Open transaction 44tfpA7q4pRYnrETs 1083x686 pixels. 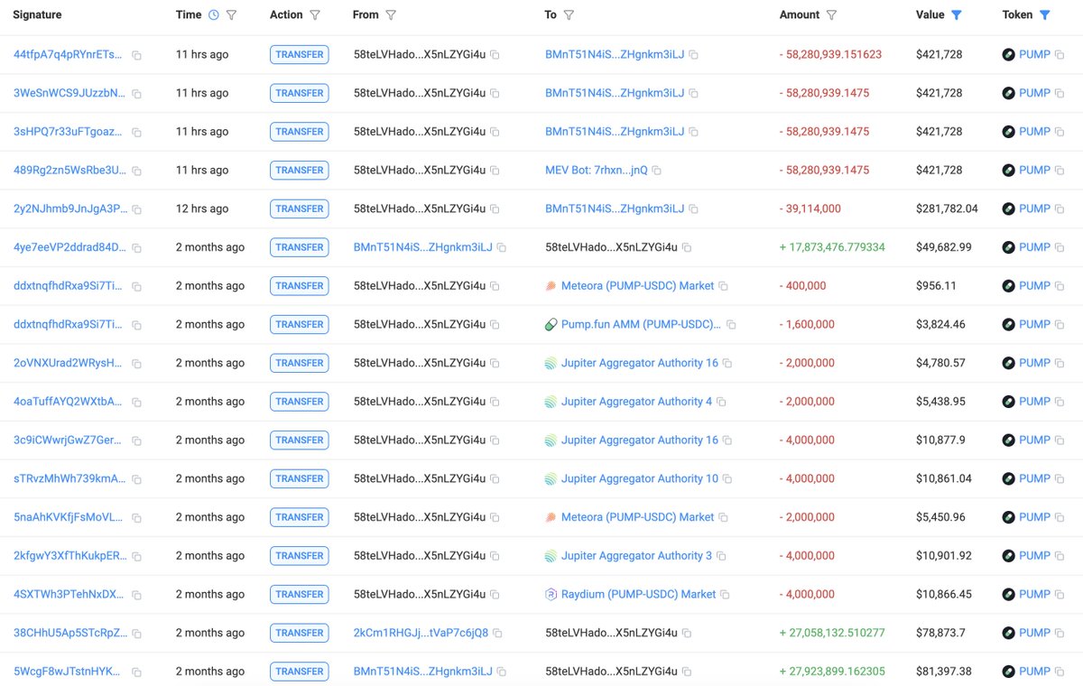click(69, 54)
